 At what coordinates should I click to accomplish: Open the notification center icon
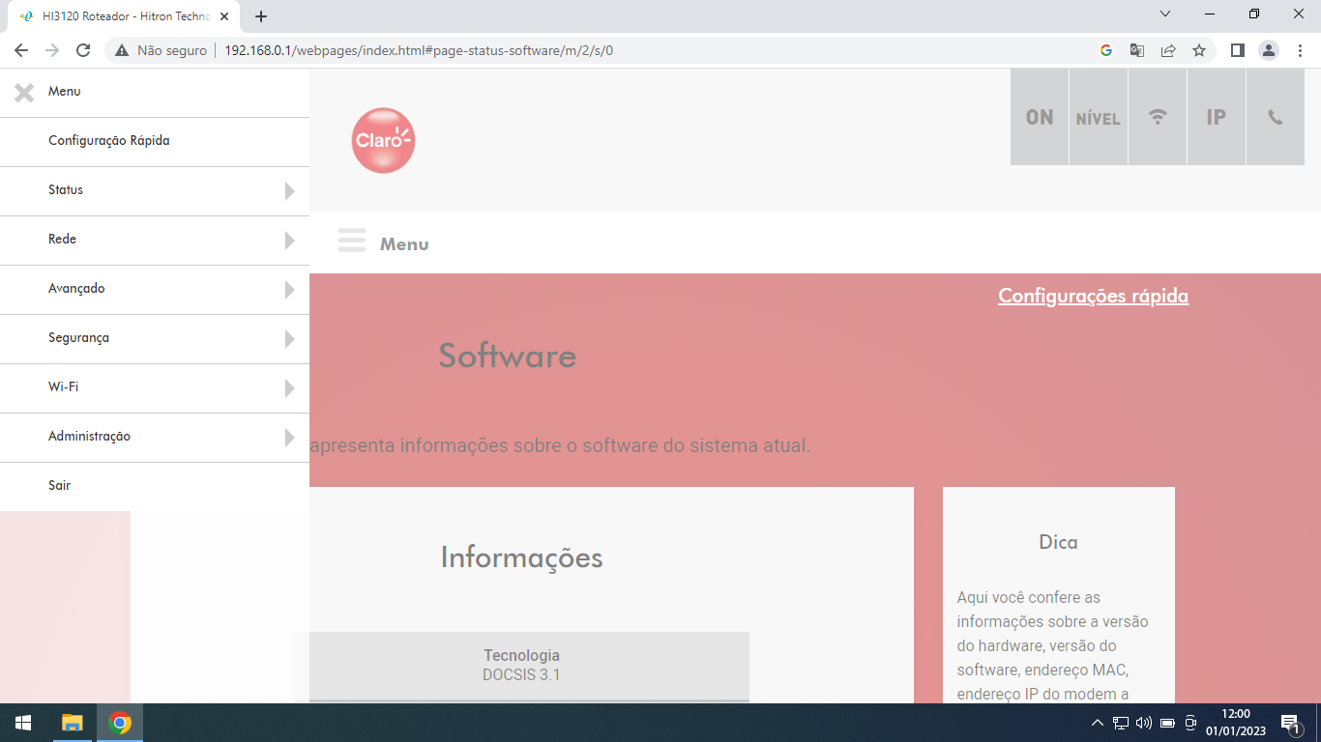click(1290, 723)
